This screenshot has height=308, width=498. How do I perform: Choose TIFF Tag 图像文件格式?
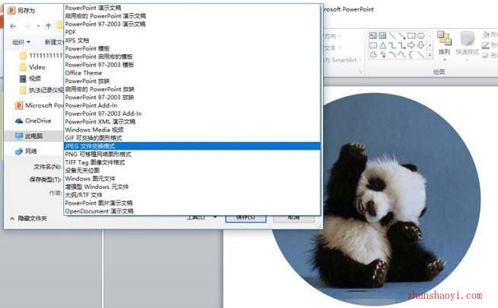[192, 162]
